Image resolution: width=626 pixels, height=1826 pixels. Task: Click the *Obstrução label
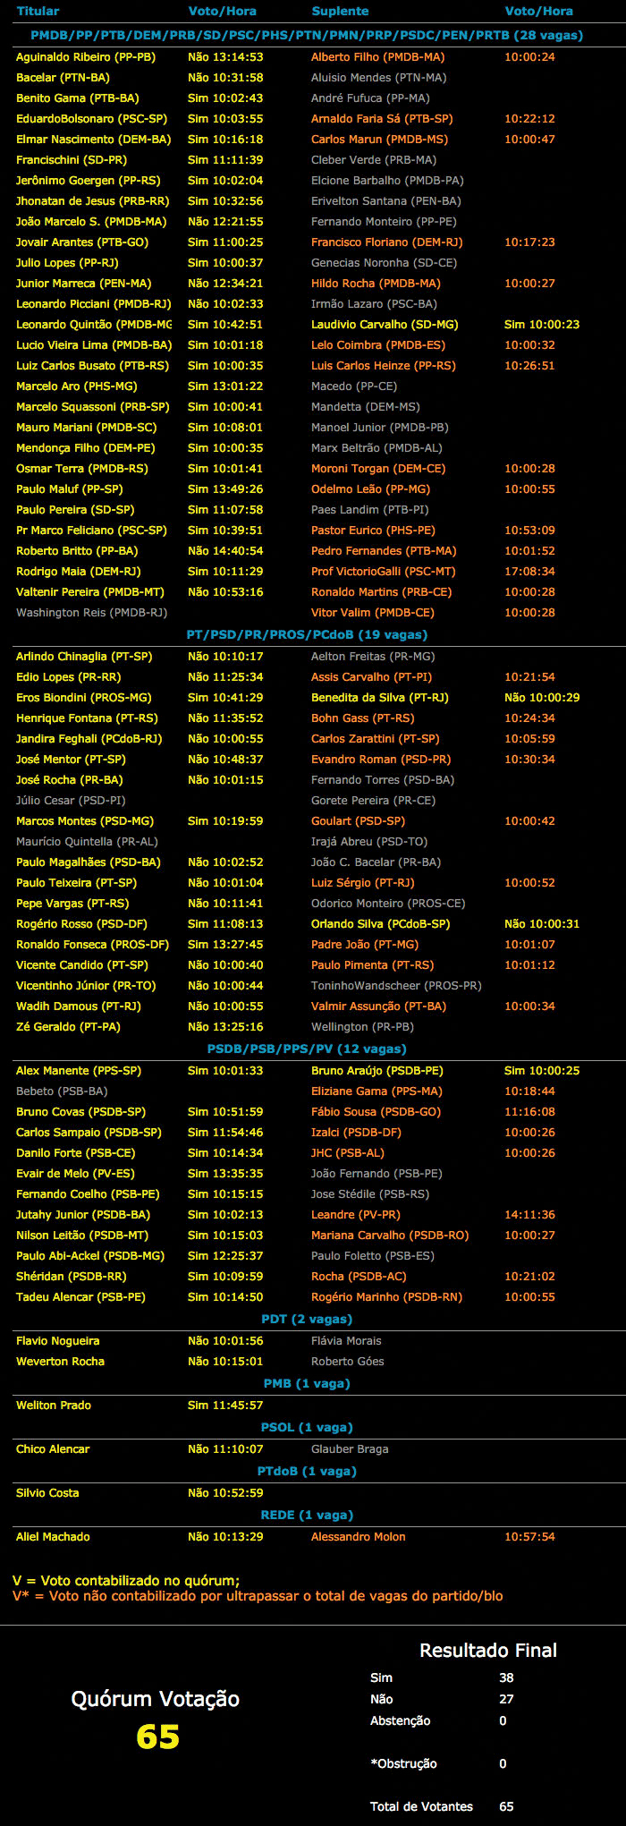pyautogui.click(x=403, y=1764)
